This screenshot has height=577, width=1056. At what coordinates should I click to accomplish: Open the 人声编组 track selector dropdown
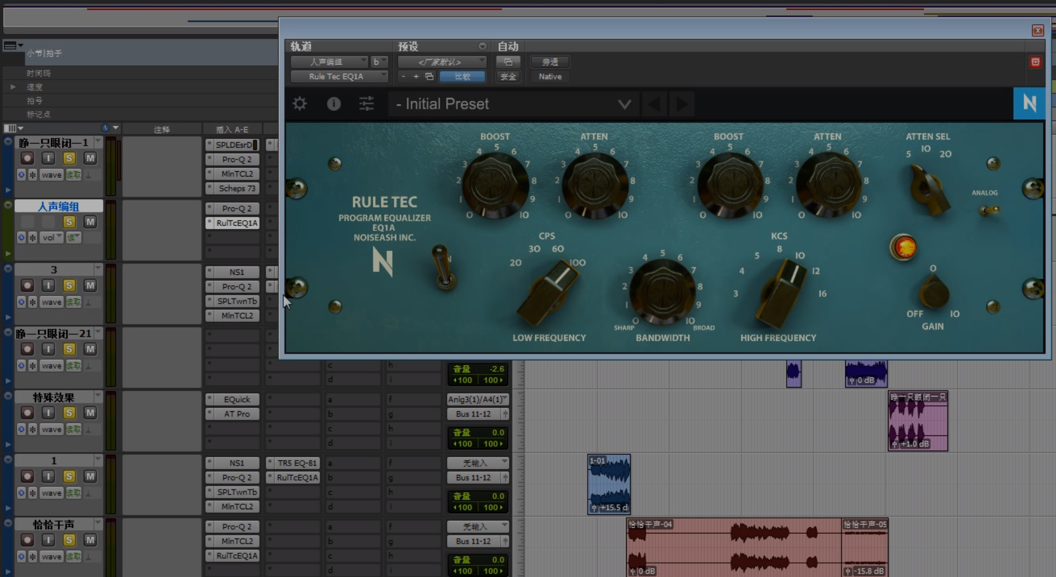[x=329, y=62]
